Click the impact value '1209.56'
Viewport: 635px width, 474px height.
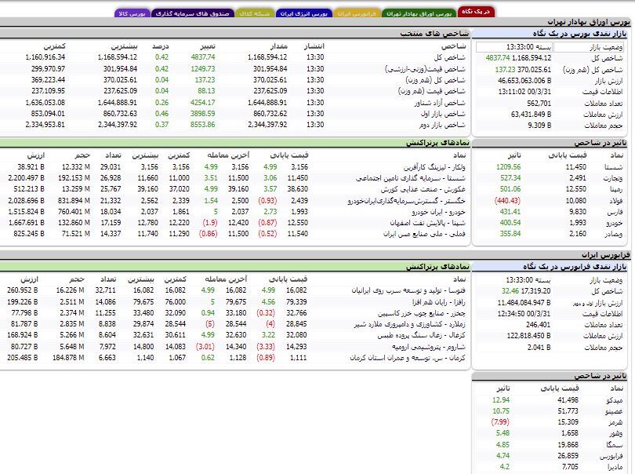click(508, 167)
